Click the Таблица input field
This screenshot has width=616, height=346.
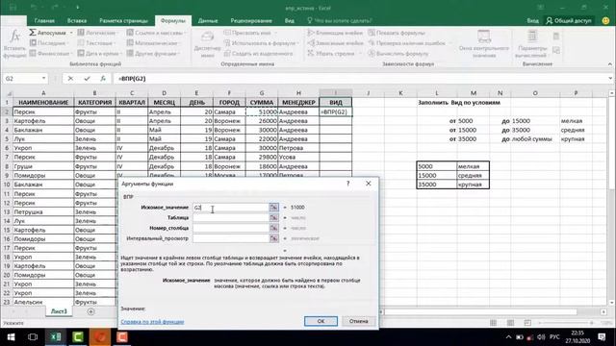point(231,218)
